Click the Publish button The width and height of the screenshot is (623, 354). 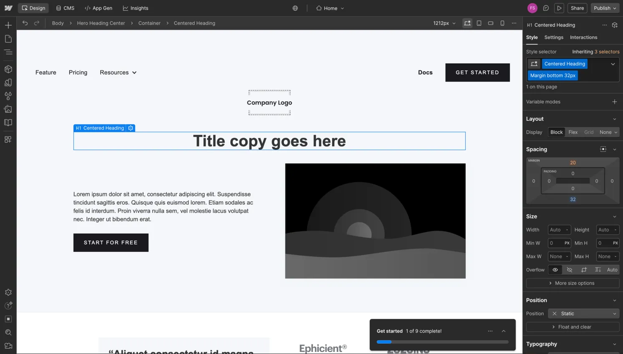601,8
